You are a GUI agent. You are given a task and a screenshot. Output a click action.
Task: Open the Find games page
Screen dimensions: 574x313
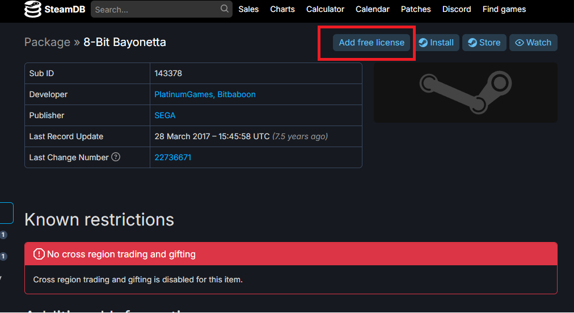pyautogui.click(x=504, y=9)
